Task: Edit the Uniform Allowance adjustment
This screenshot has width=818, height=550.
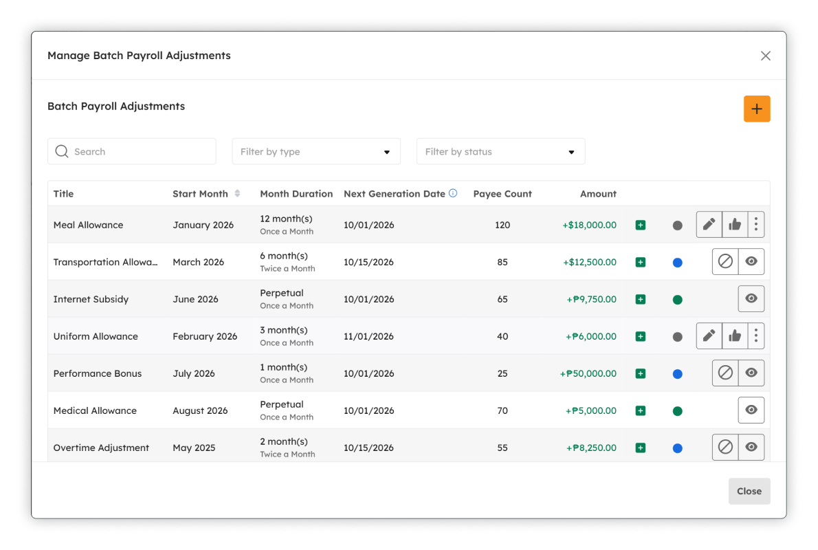Action: 709,335
